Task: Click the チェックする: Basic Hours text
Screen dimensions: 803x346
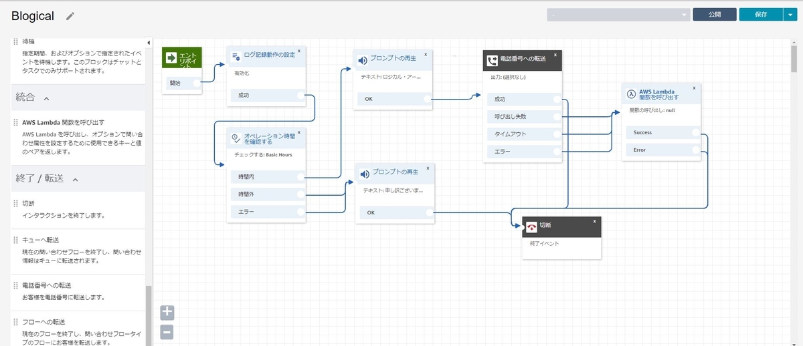Action: 263,155
